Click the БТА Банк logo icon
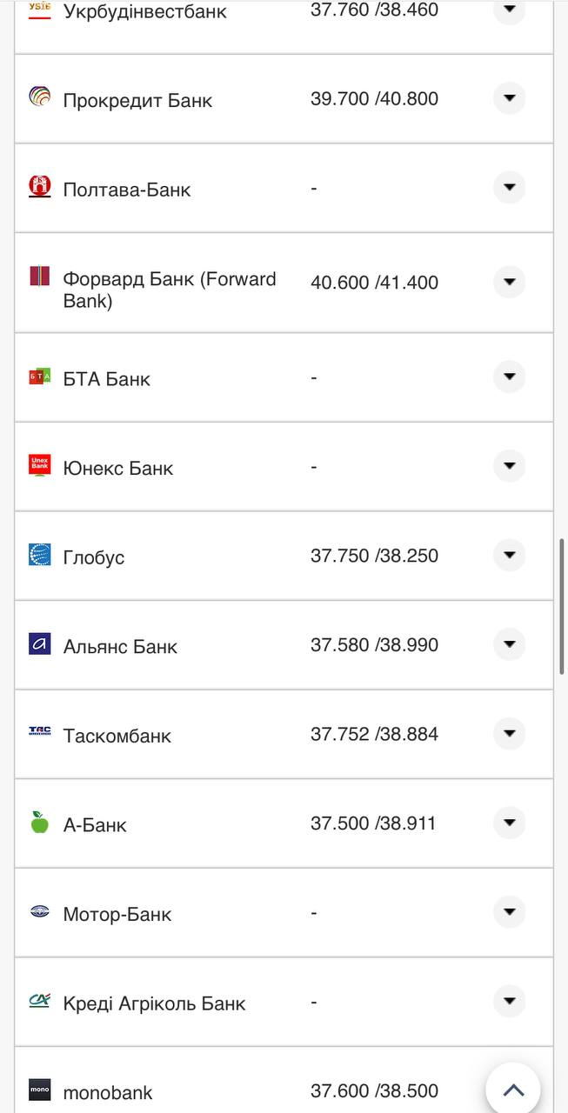Image resolution: width=568 pixels, height=1113 pixels. point(40,377)
